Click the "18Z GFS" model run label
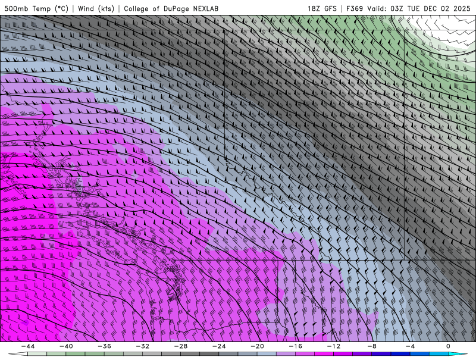The width and height of the screenshot is (476, 357). 322,8
